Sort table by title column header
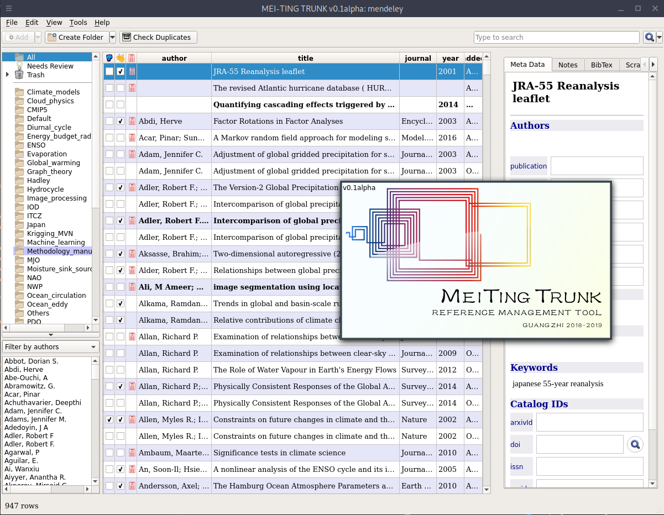The image size is (664, 515). click(305, 58)
